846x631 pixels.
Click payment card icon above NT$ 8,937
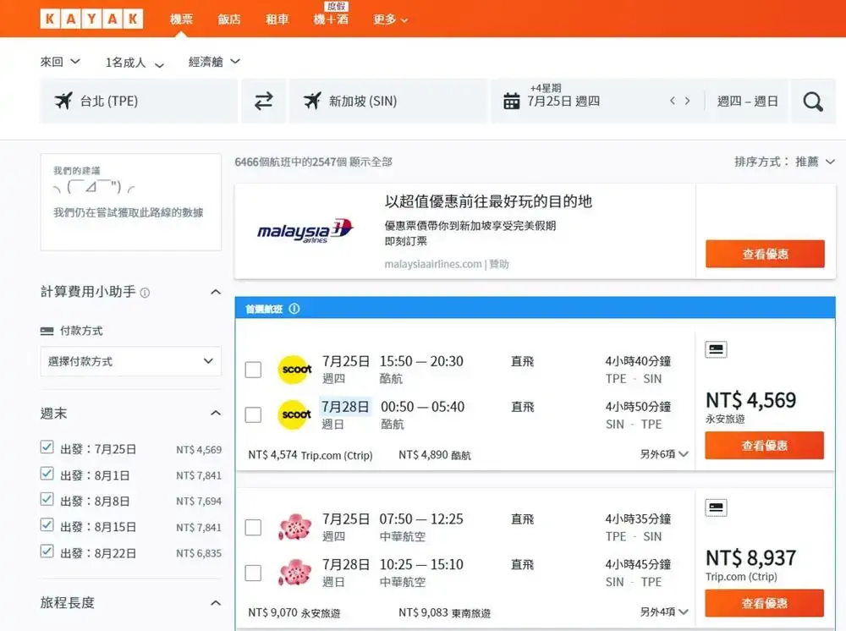(716, 508)
